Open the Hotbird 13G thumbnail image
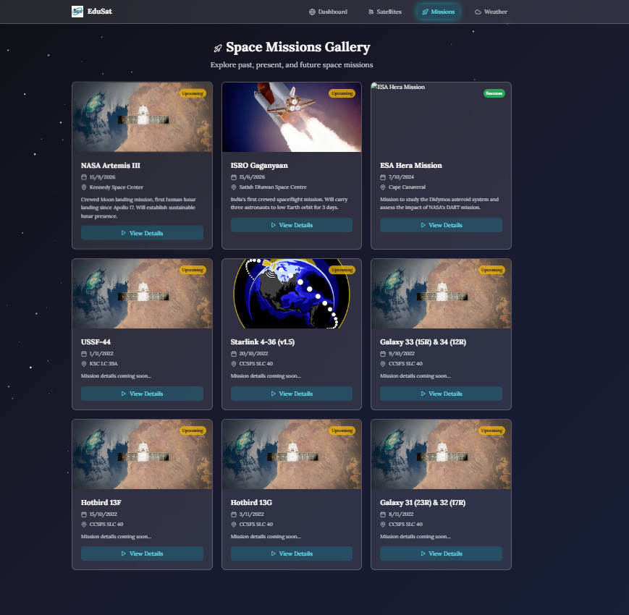Image resolution: width=629 pixels, height=615 pixels. pyautogui.click(x=292, y=454)
